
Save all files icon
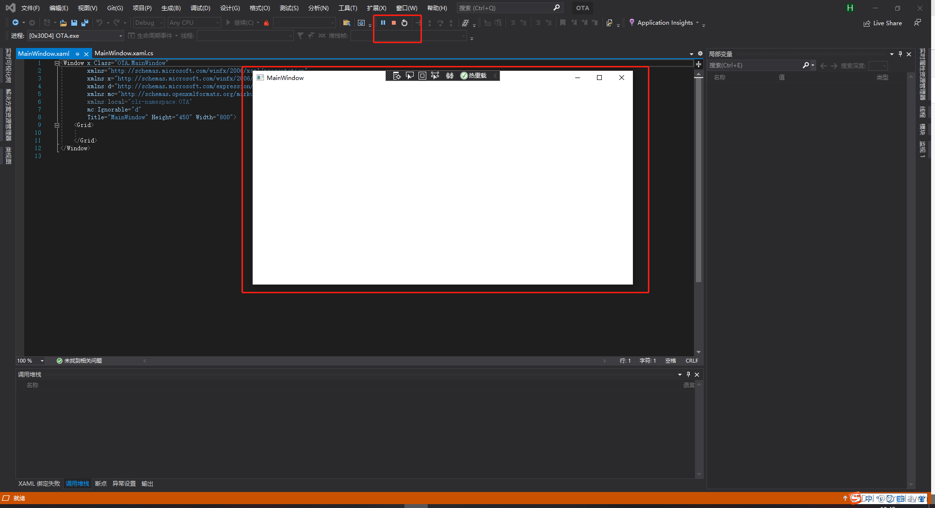pyautogui.click(x=85, y=23)
